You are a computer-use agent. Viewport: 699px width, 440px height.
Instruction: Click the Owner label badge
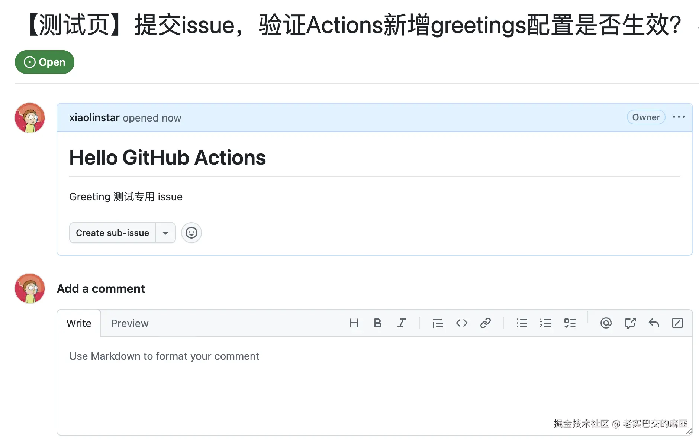[x=646, y=117]
